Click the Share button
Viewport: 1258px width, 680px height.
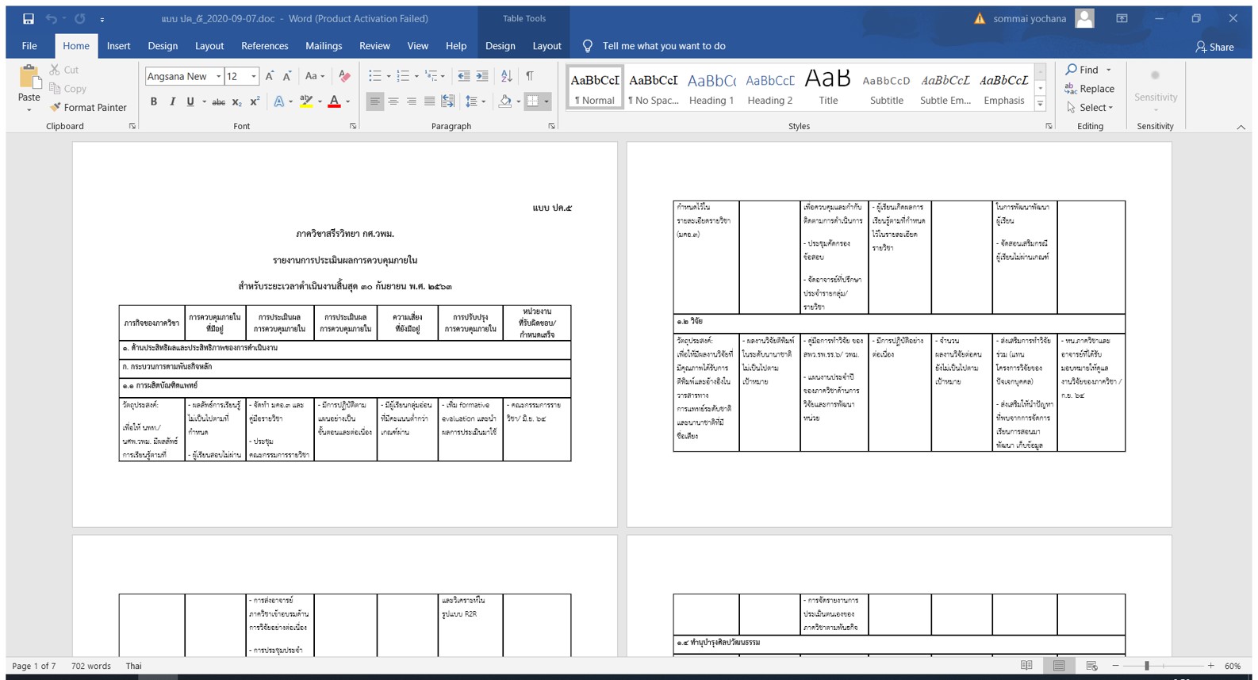point(1214,47)
